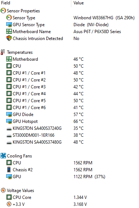Click the Chassis Intrusion Detected shield icon

click(9, 38)
